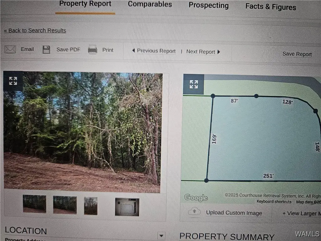Click the Email envelope icon
Viewport: 321px width, 241px height.
pos(10,49)
